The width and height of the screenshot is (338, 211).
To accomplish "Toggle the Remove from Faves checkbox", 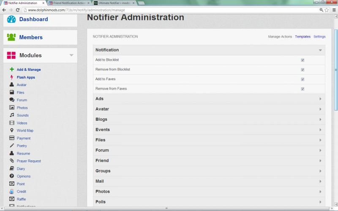I will [x=303, y=89].
